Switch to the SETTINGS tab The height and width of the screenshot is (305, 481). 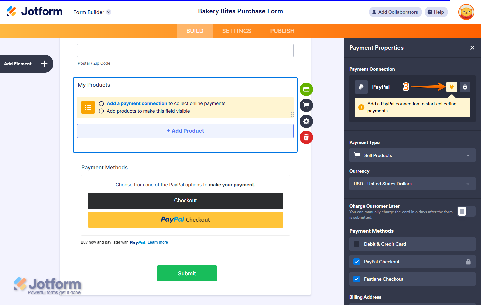point(237,31)
